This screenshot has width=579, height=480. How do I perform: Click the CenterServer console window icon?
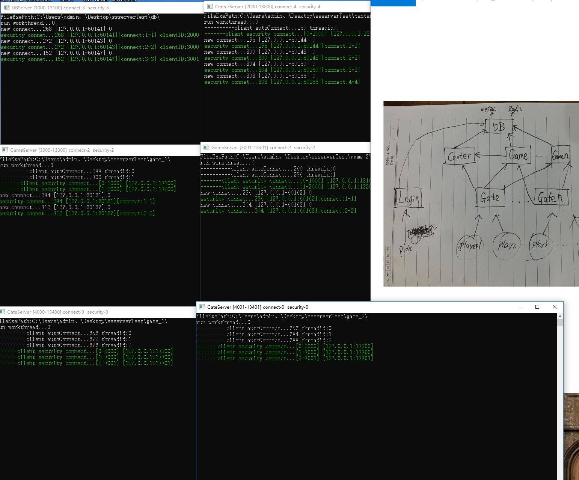(x=210, y=6)
